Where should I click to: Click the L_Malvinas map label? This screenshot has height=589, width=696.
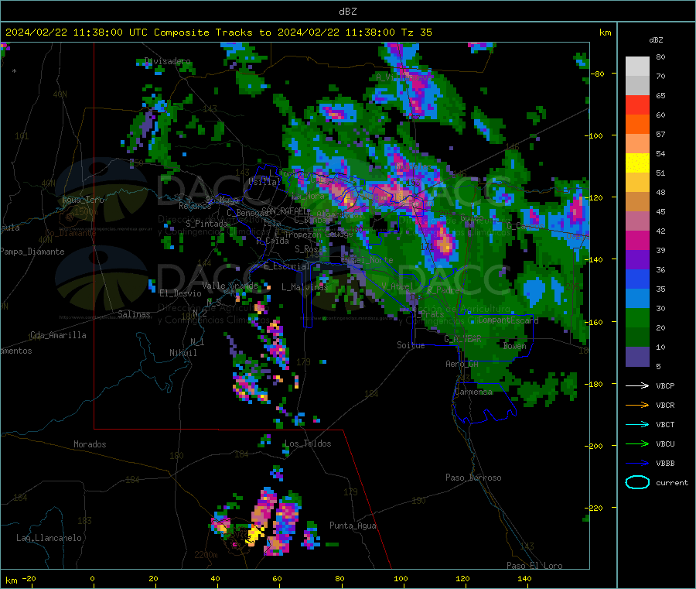point(305,287)
